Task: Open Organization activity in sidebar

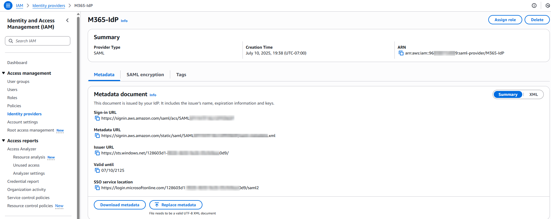Action: click(26, 189)
